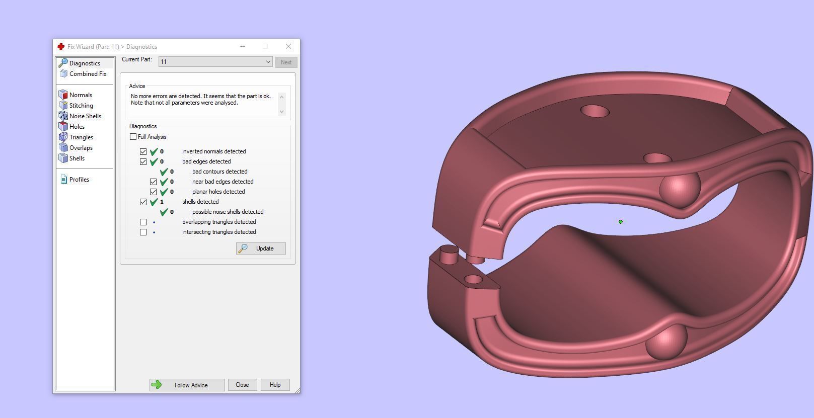The width and height of the screenshot is (814, 418).
Task: Open the Current Part dropdown
Action: pyautogui.click(x=215, y=61)
